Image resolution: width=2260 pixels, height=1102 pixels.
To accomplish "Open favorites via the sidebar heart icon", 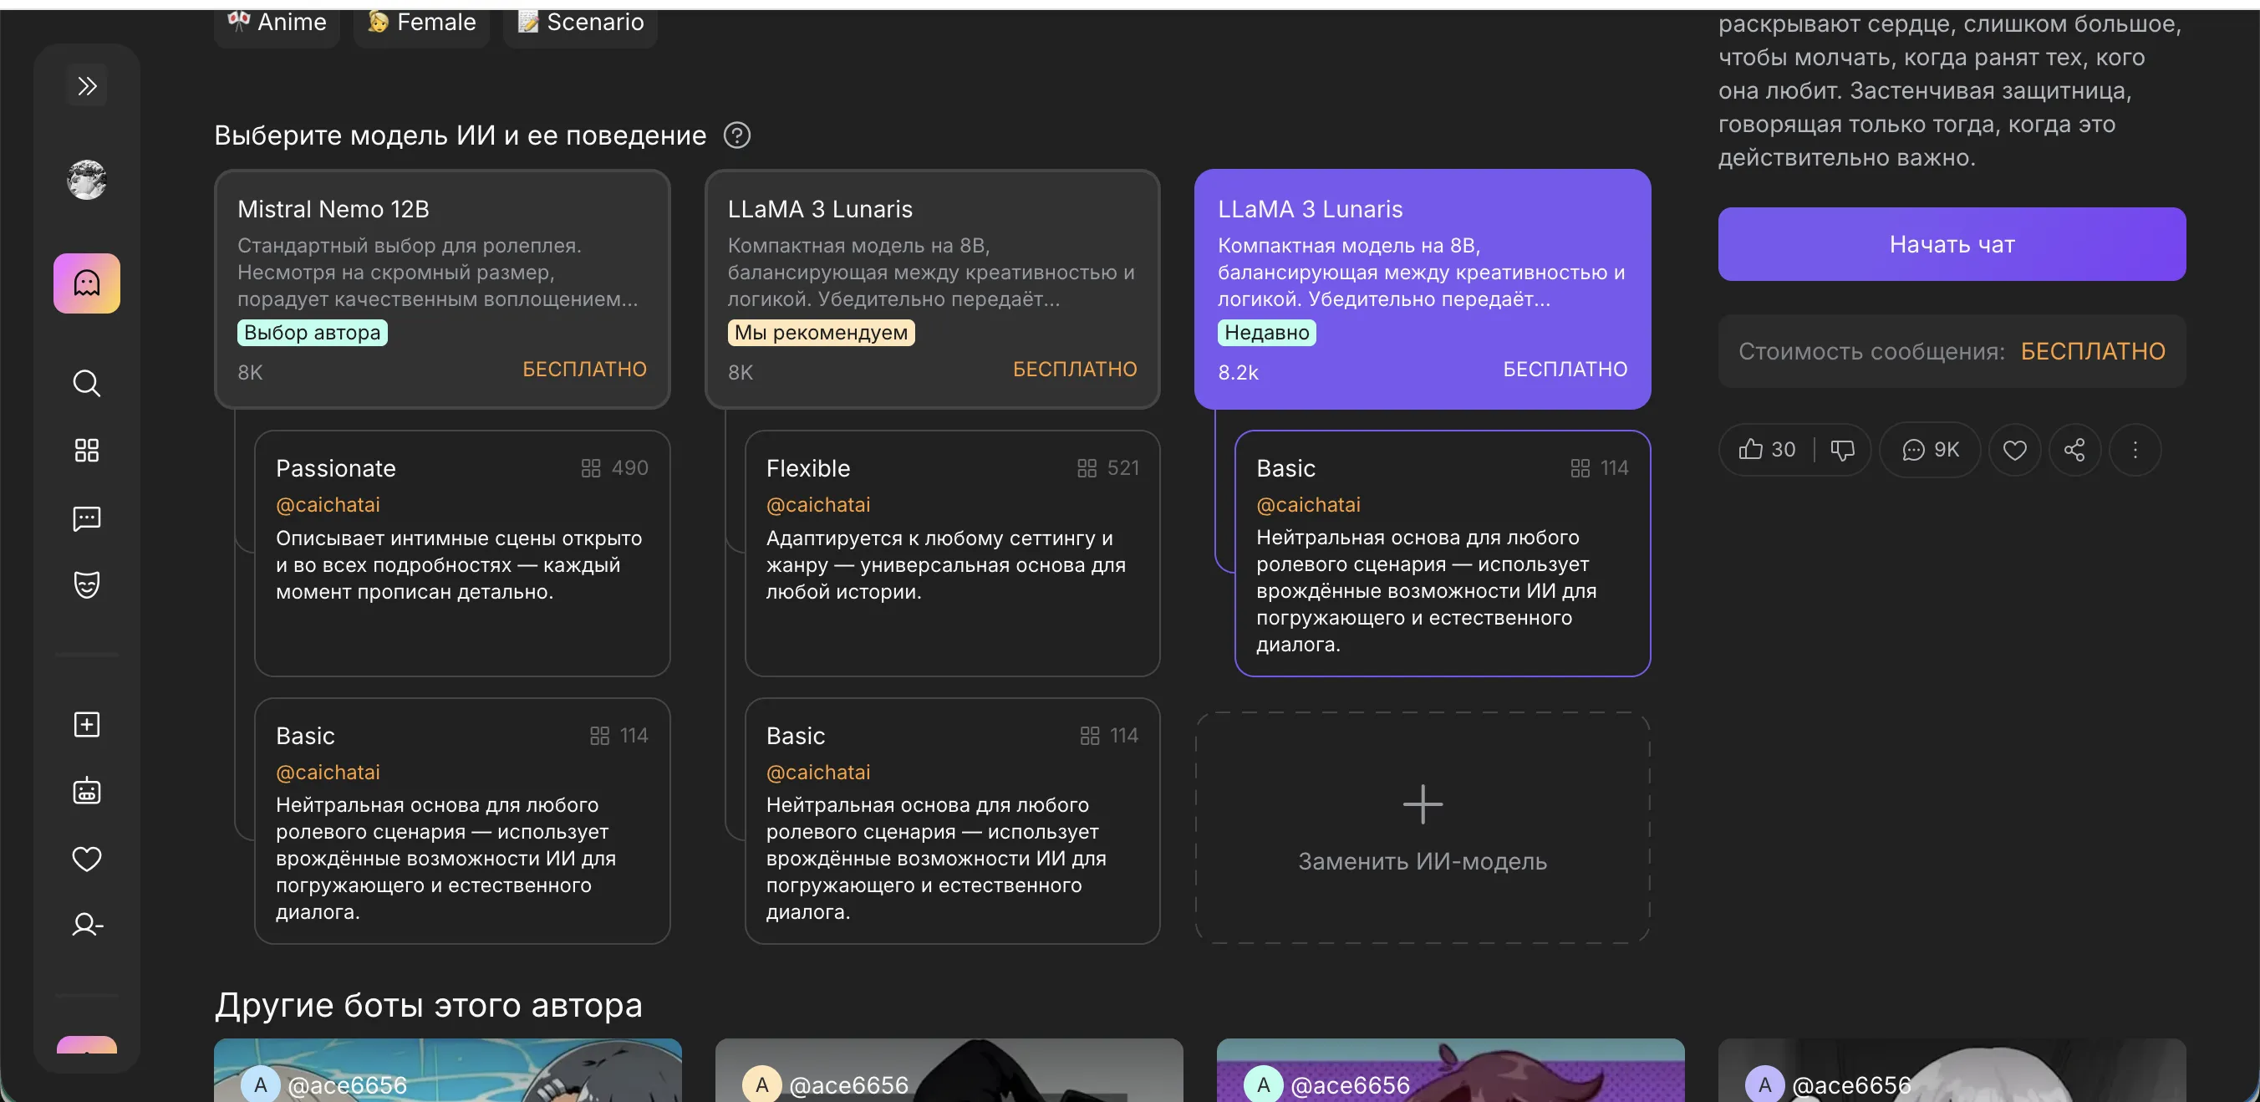I will tap(87, 859).
